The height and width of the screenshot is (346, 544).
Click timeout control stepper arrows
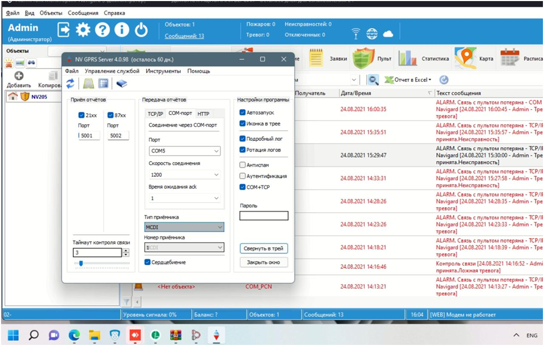[x=126, y=252]
